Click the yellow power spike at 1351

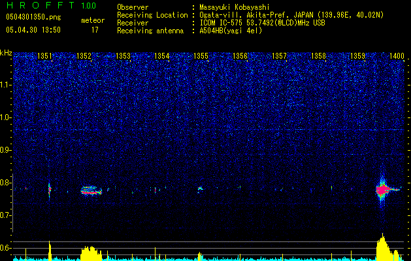(50, 251)
